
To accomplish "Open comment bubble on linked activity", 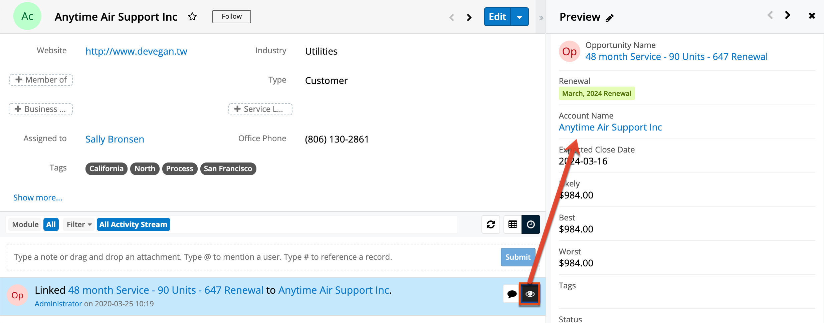I will [x=511, y=294].
